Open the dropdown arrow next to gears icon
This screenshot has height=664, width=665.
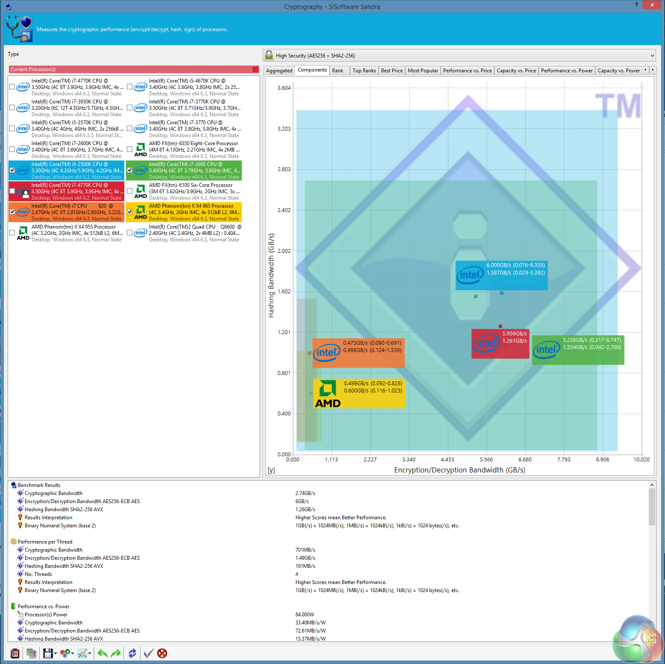click(x=72, y=654)
